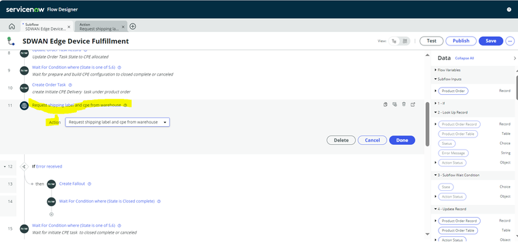Delete step 11 using the trash icon
518x247 pixels.
(404, 104)
